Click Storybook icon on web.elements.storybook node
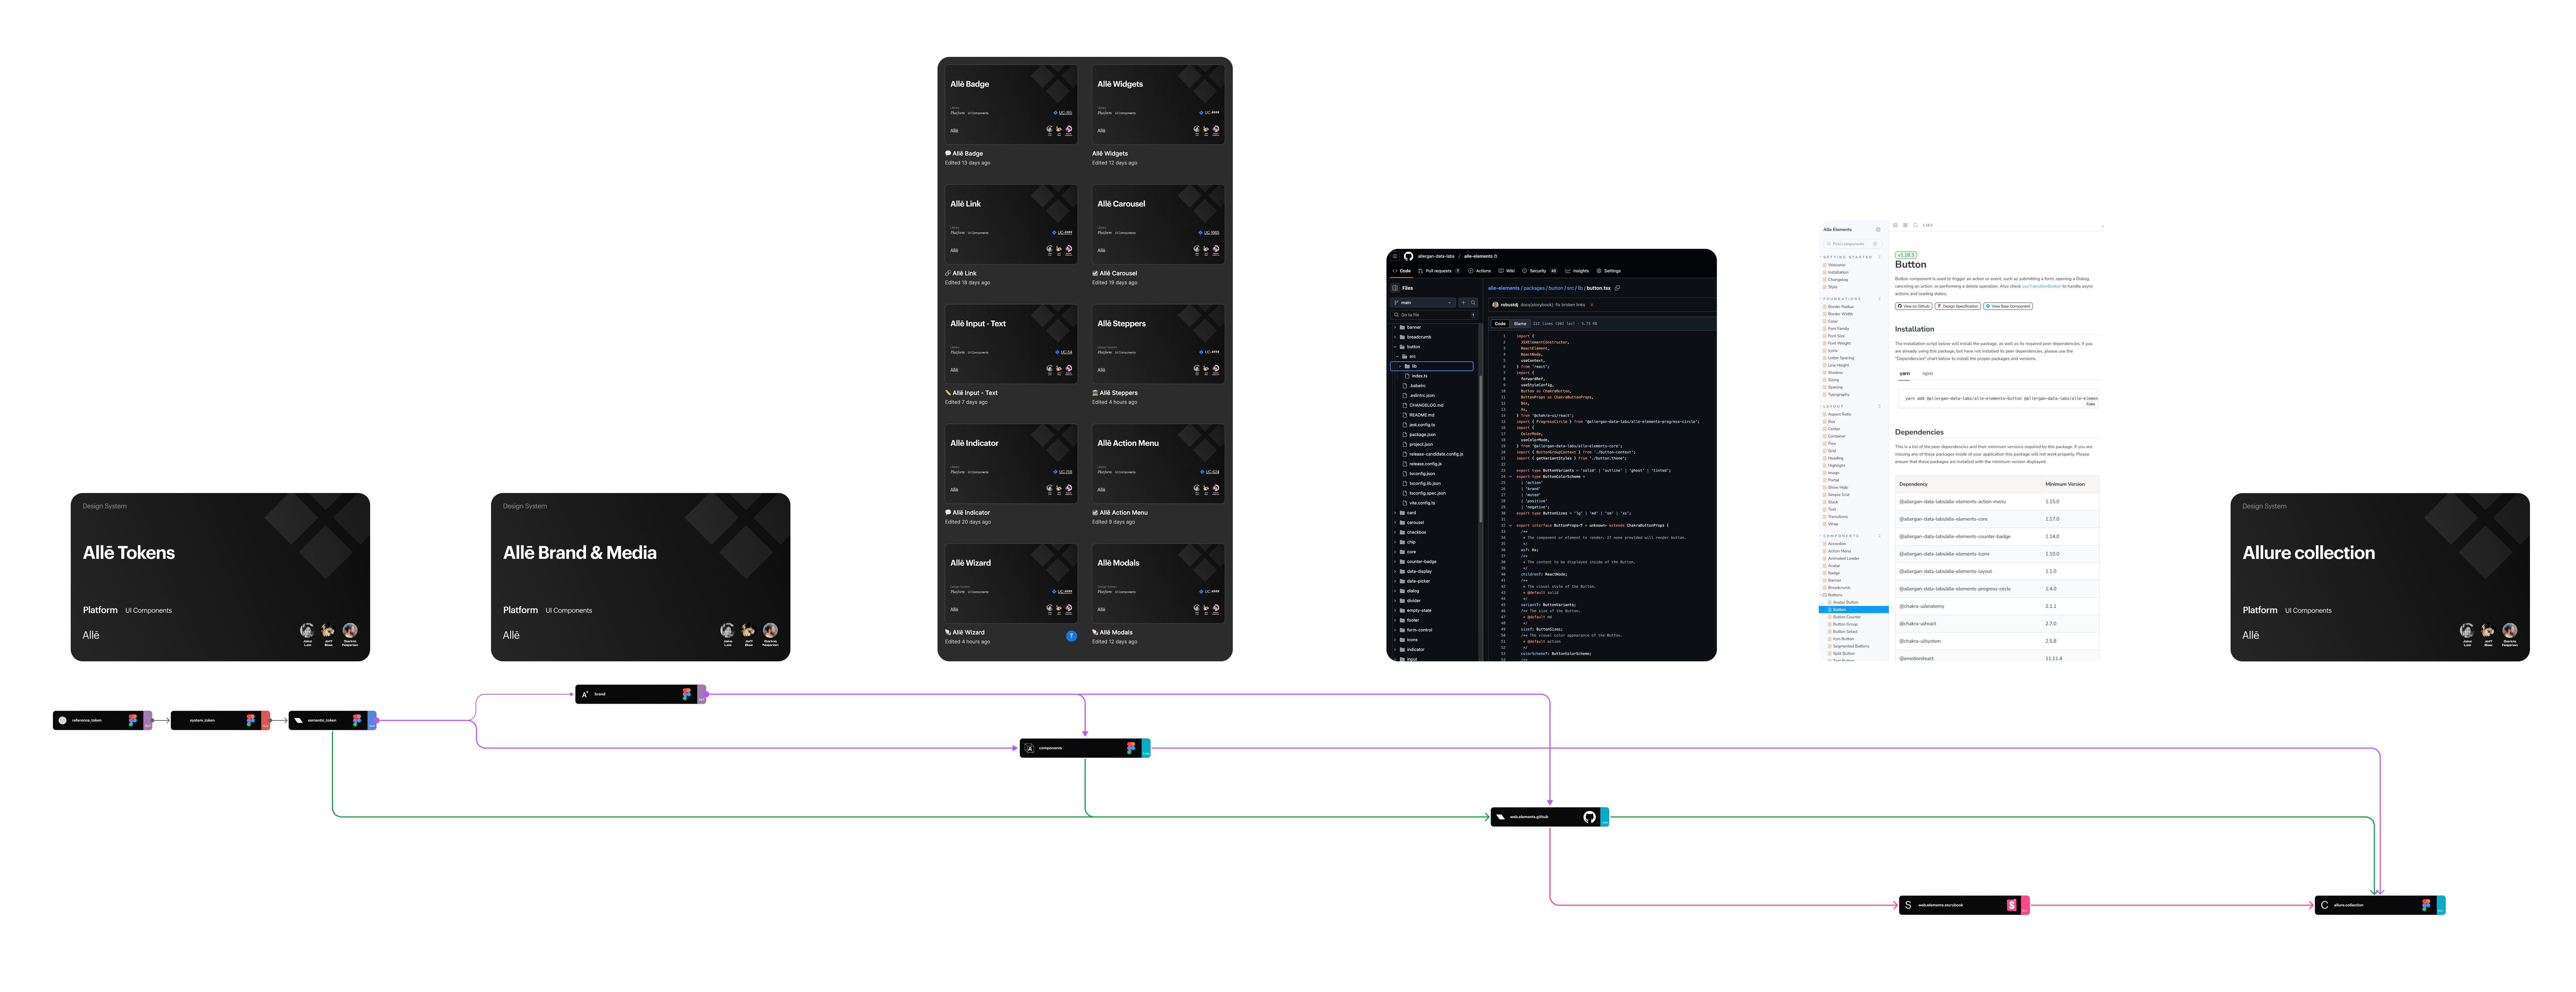The image size is (2576, 992). tap(2012, 905)
